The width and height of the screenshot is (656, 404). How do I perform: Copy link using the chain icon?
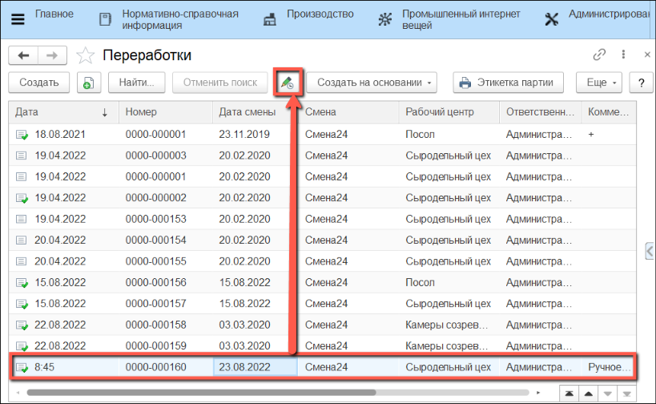tap(599, 55)
